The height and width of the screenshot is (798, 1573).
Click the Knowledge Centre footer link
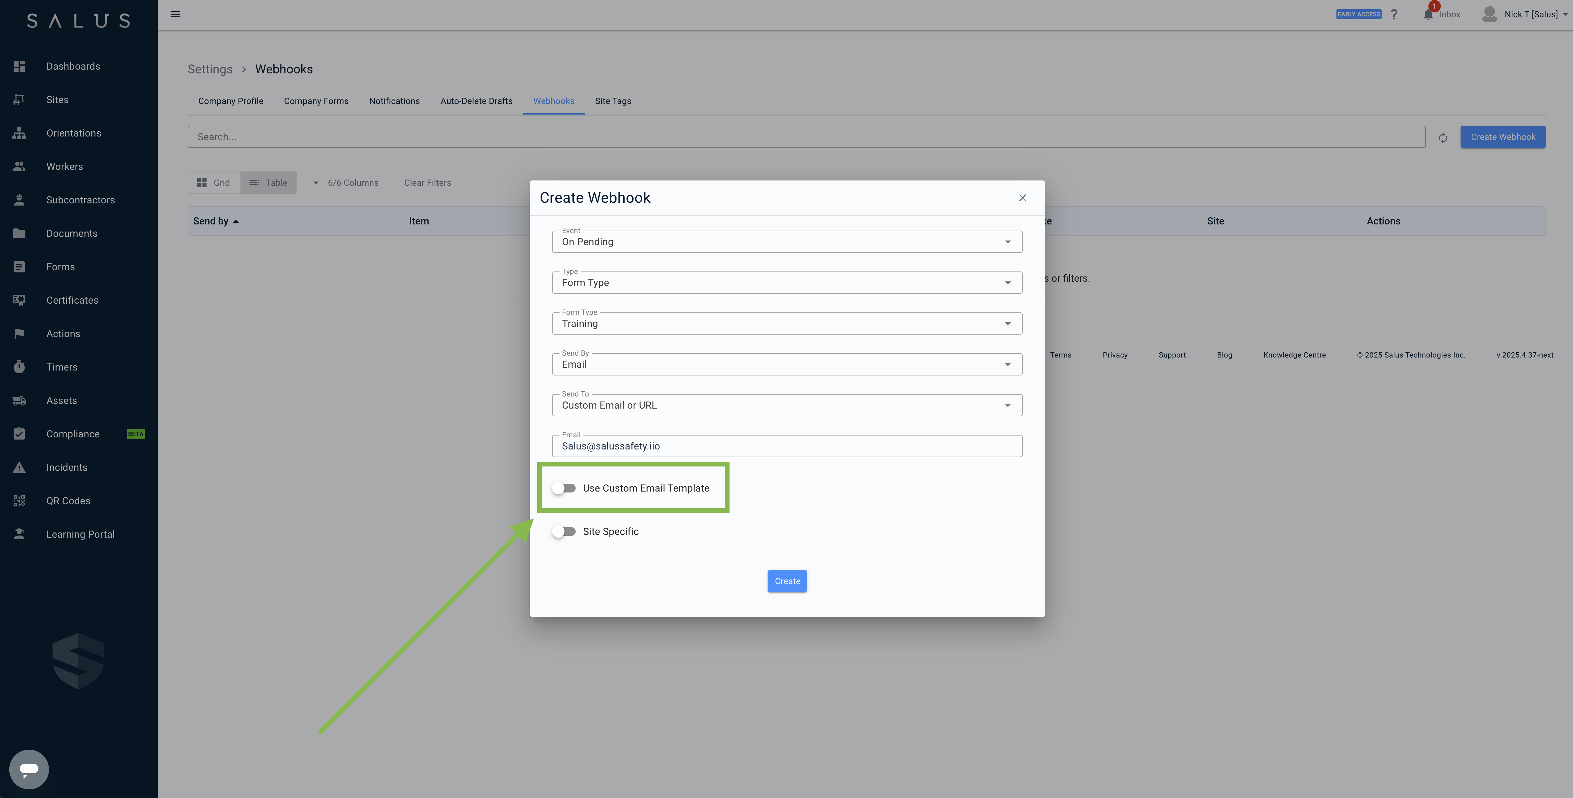(x=1294, y=355)
